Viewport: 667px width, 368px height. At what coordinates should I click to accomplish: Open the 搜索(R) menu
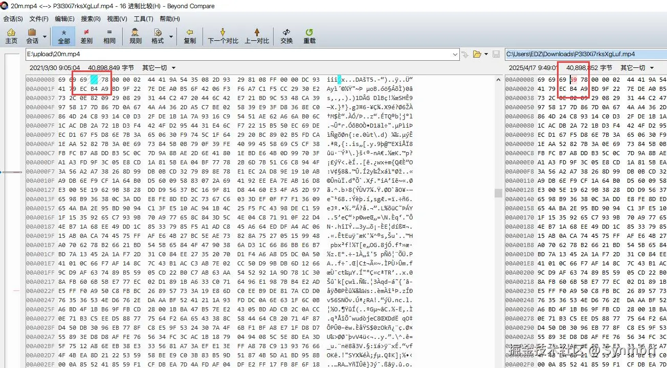click(91, 19)
